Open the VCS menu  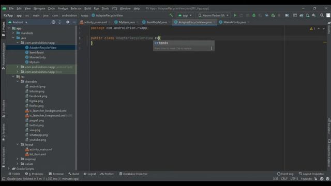(114, 8)
